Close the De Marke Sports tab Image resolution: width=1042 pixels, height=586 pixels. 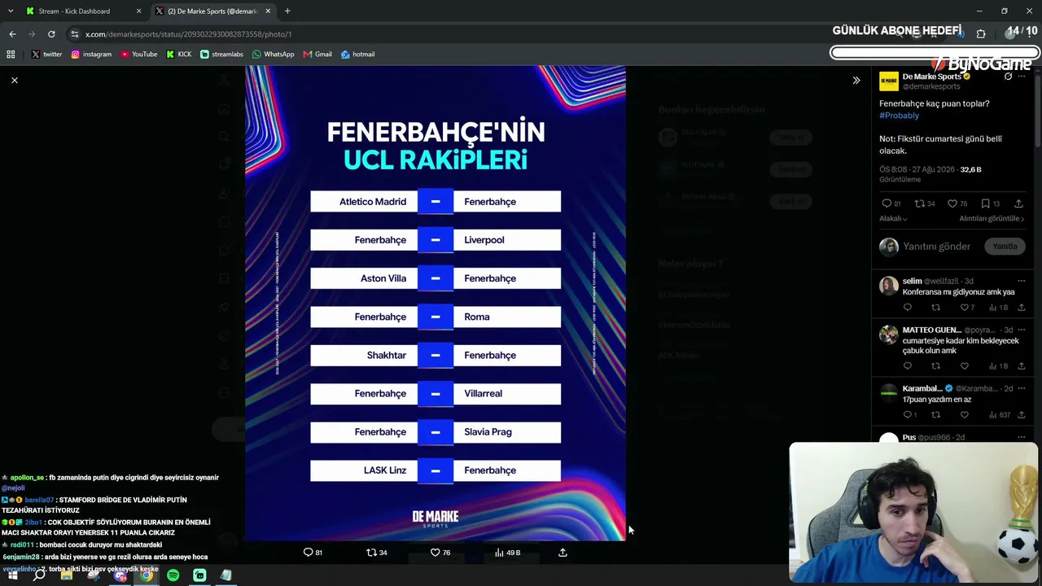(268, 11)
